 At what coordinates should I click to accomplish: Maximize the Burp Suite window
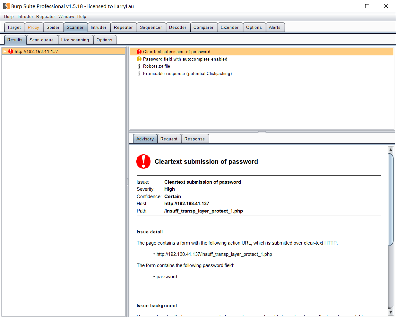(x=367, y=6)
